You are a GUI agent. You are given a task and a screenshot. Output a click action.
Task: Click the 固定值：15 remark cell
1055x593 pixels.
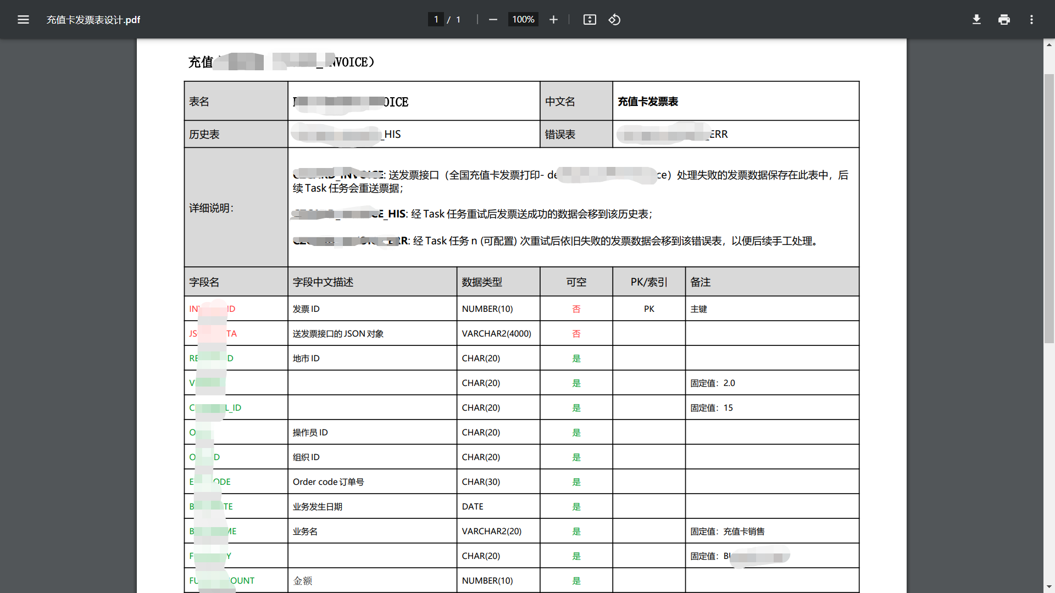pos(773,408)
